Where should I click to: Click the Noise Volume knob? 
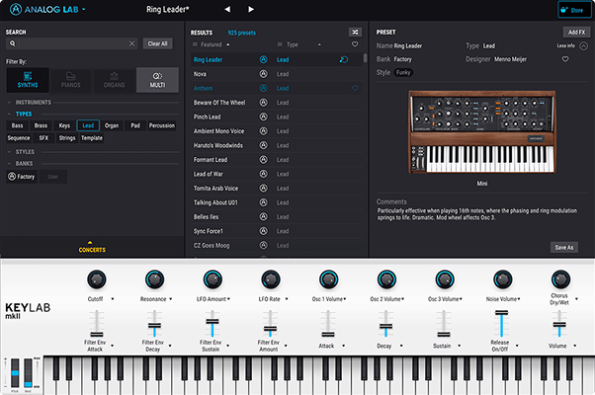tap(502, 279)
